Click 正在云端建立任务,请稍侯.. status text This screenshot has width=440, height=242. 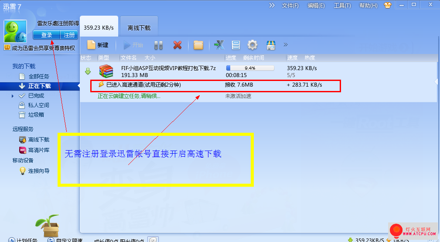tap(129, 96)
